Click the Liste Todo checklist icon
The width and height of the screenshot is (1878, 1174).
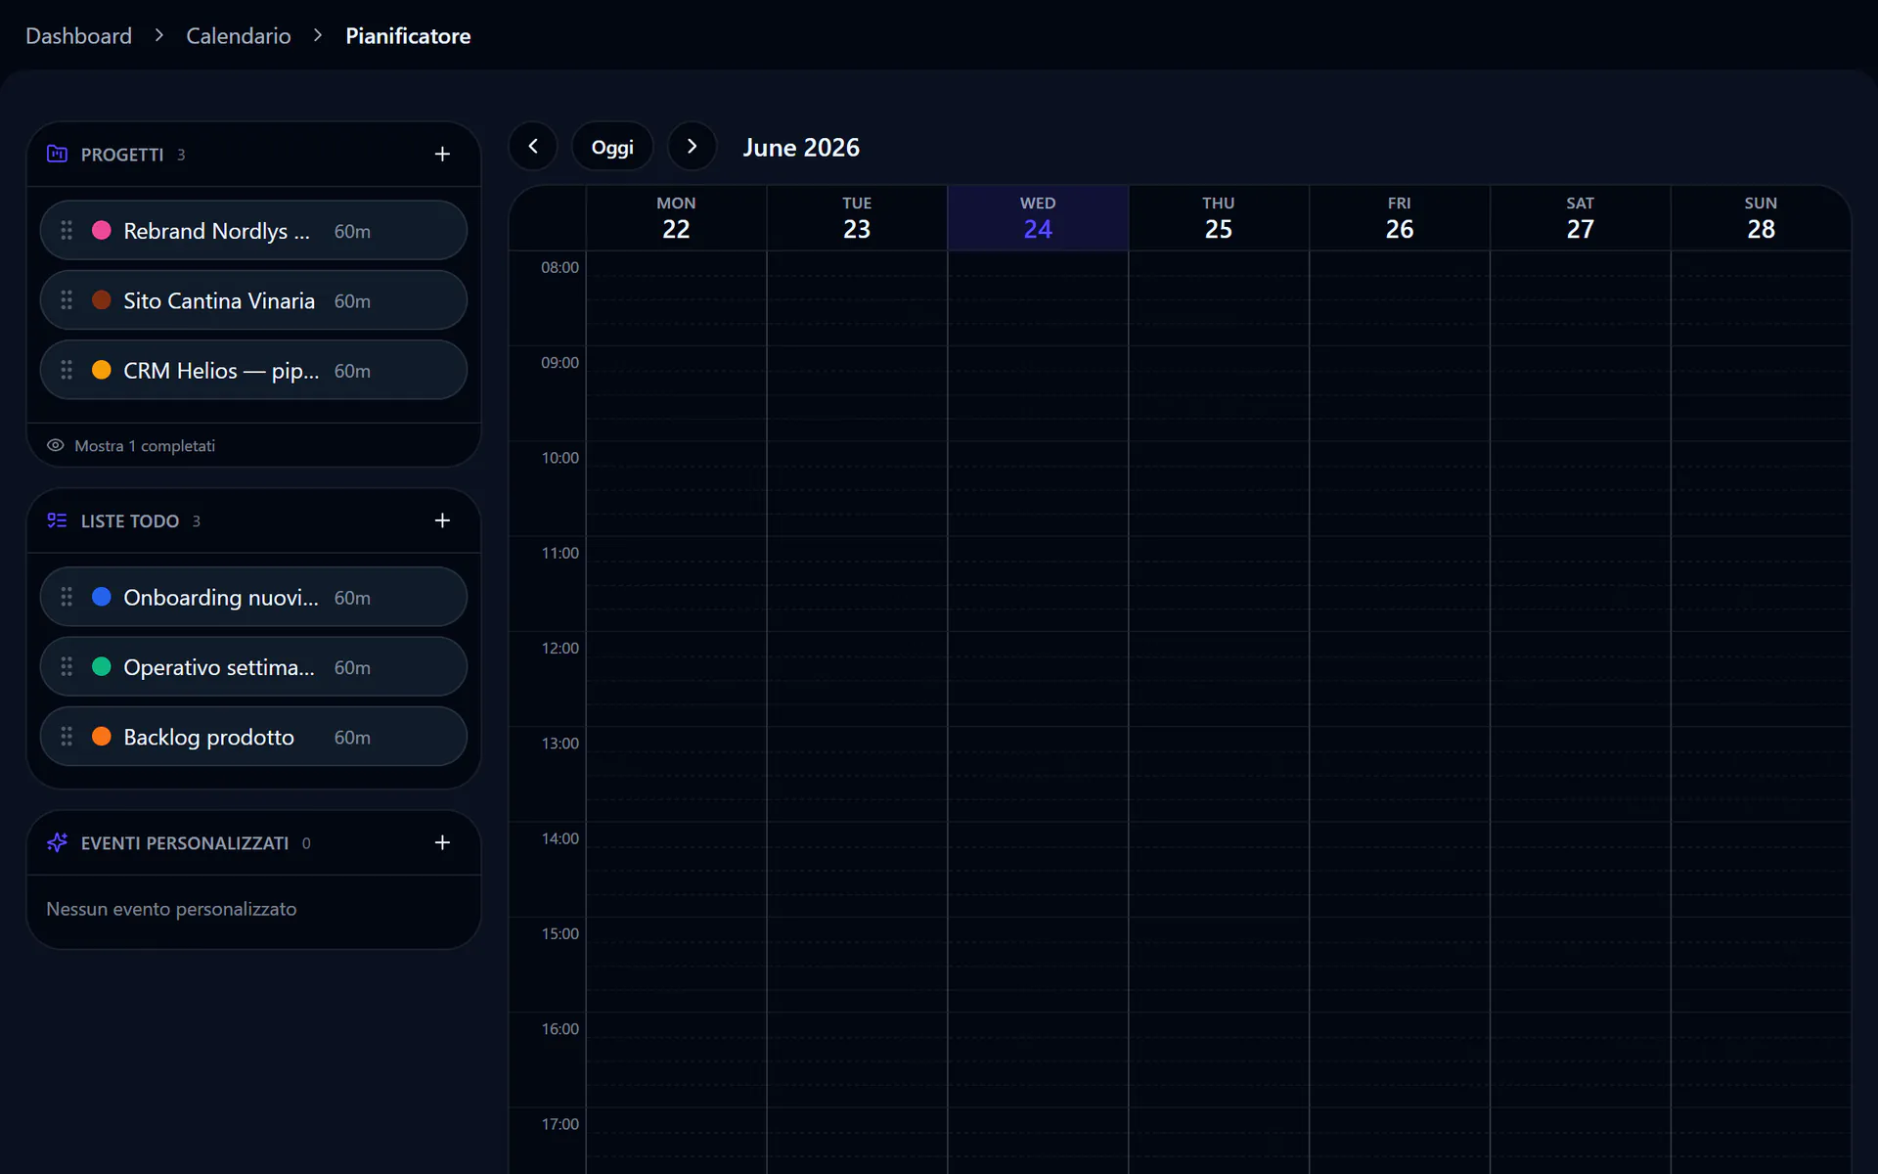pos(57,520)
